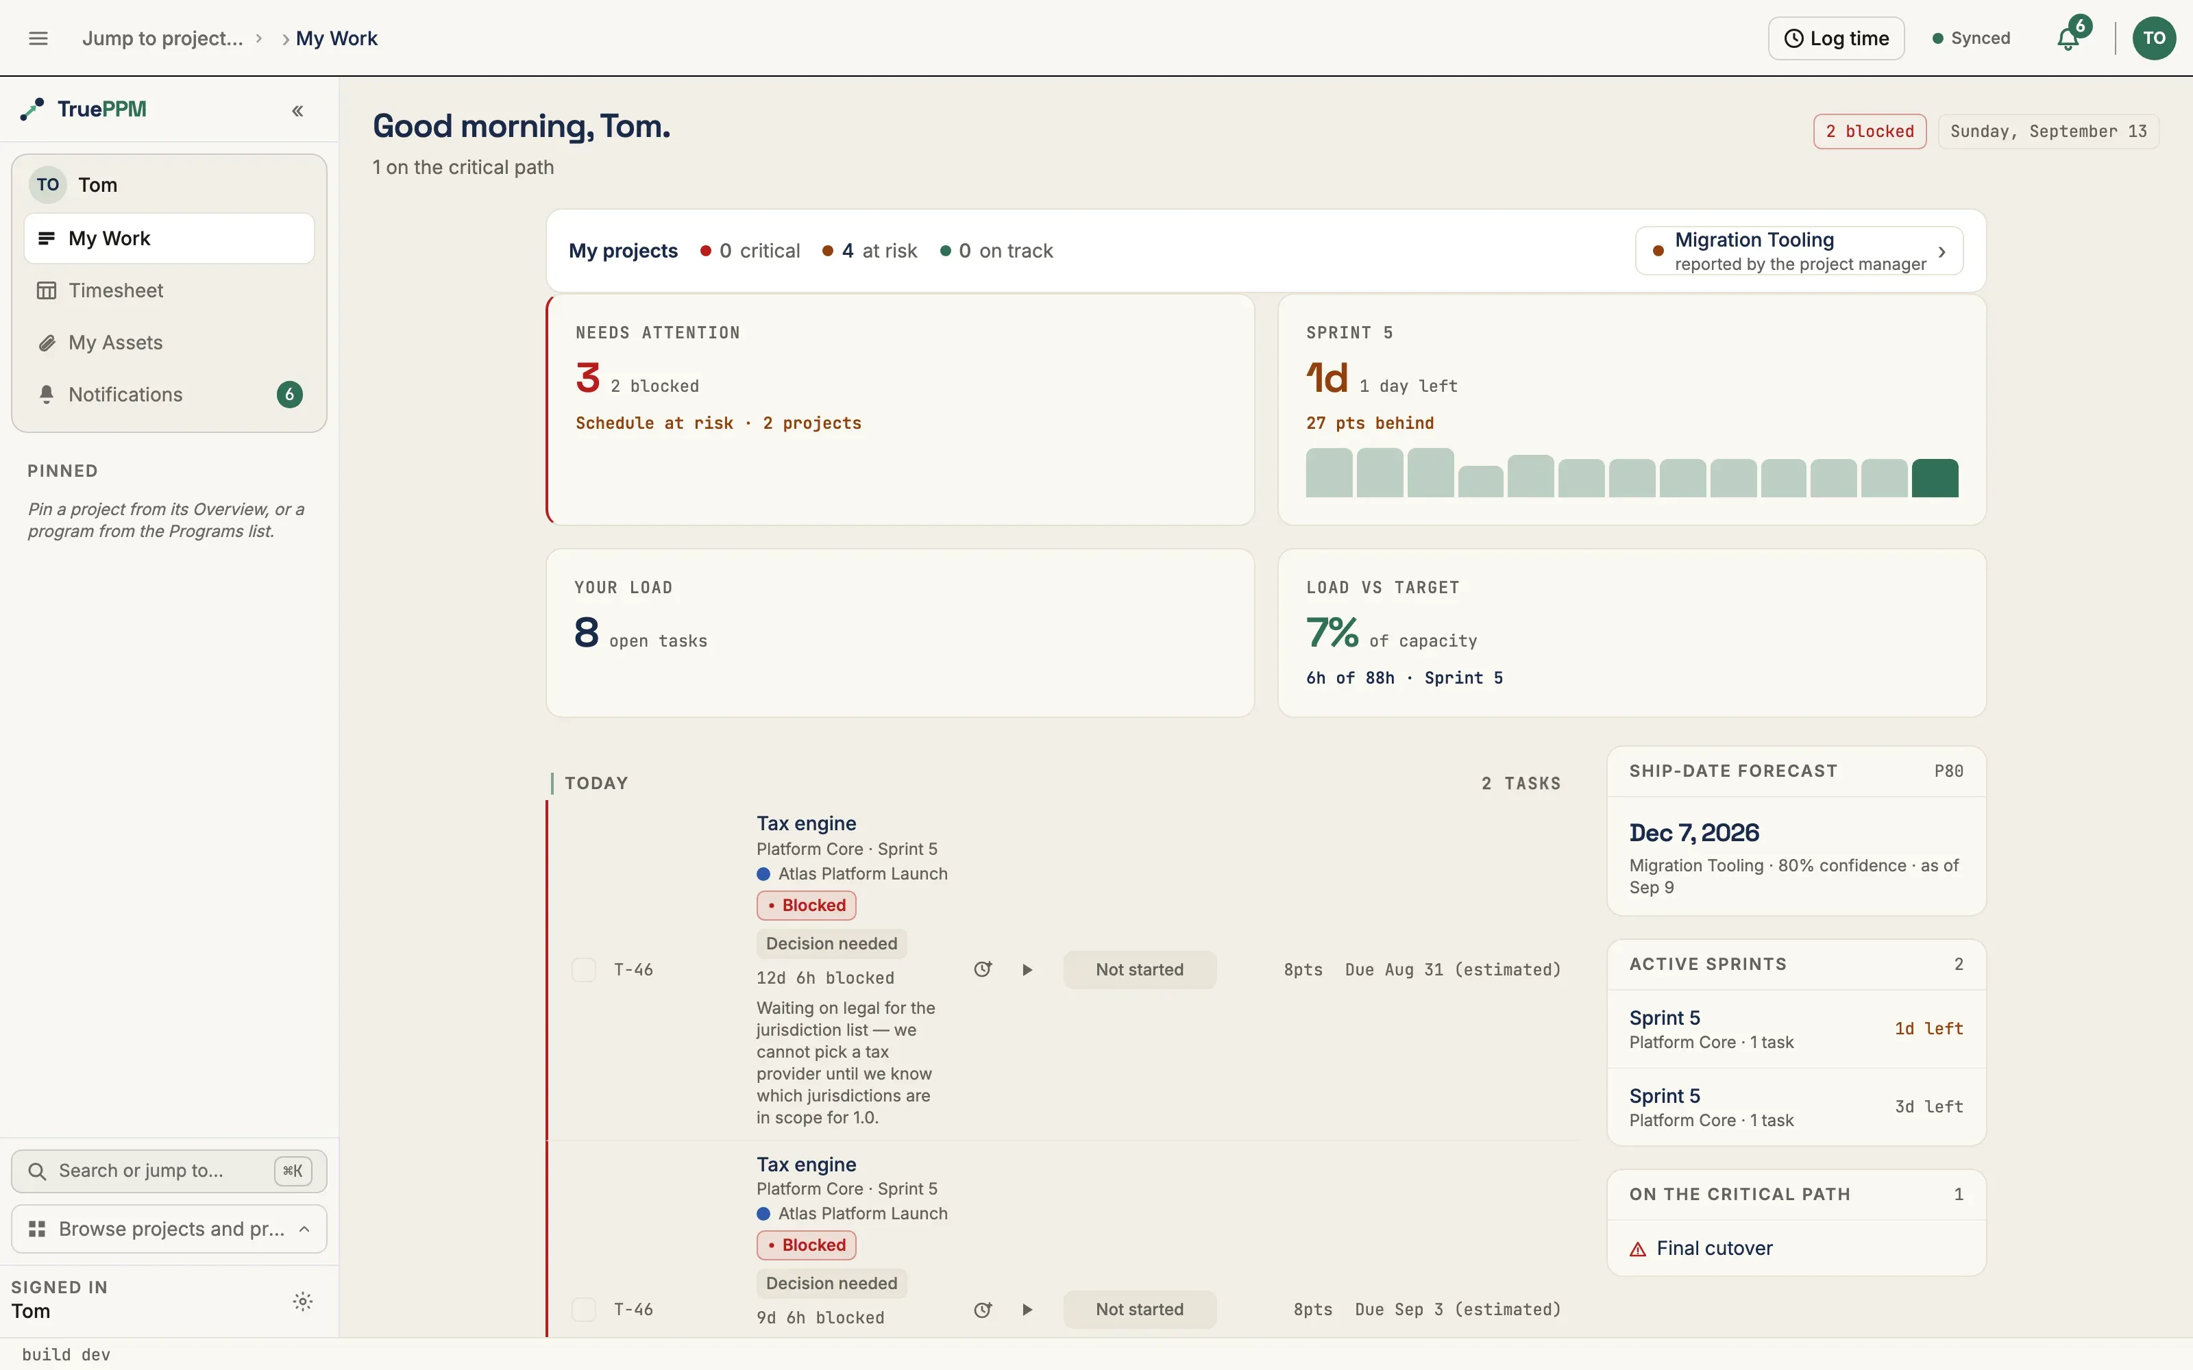Click the grid icon on Browse projects
The image size is (2193, 1370).
point(37,1229)
